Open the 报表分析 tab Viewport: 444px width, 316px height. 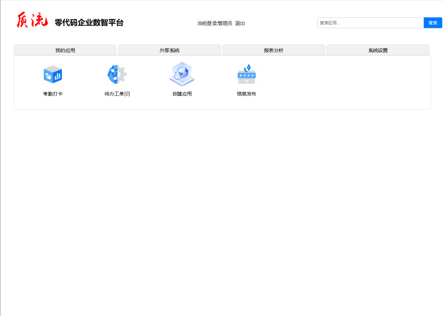point(273,50)
